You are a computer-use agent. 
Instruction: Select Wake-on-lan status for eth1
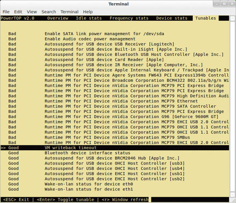pyautogui.click(x=115, y=189)
